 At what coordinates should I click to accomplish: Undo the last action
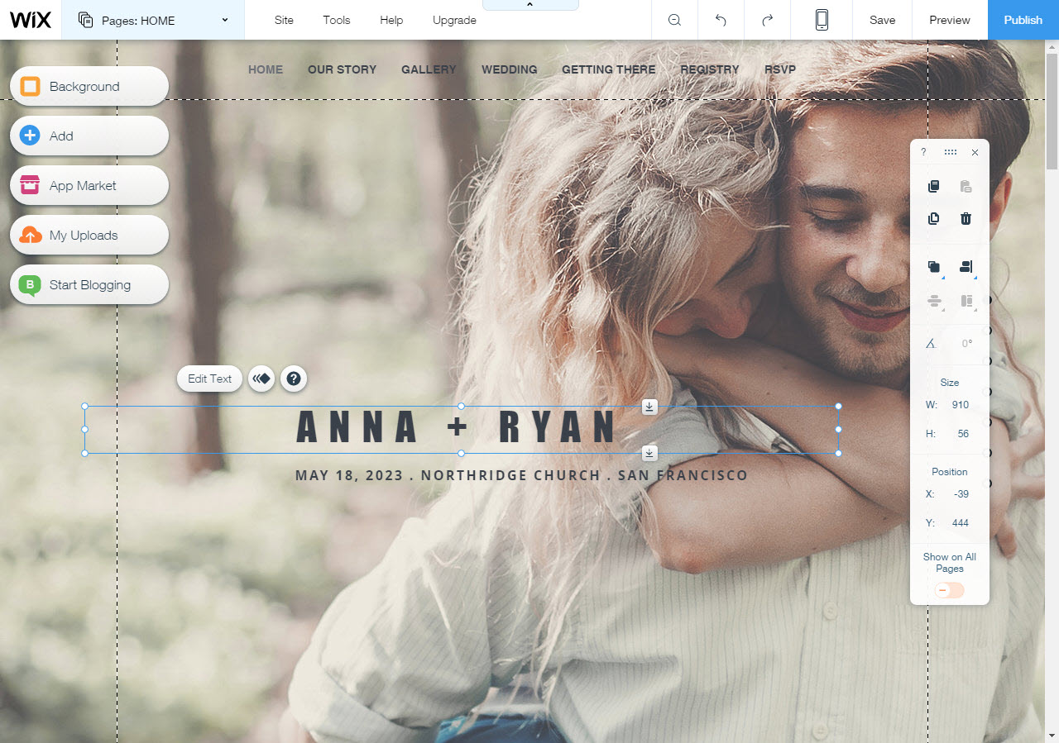(721, 20)
